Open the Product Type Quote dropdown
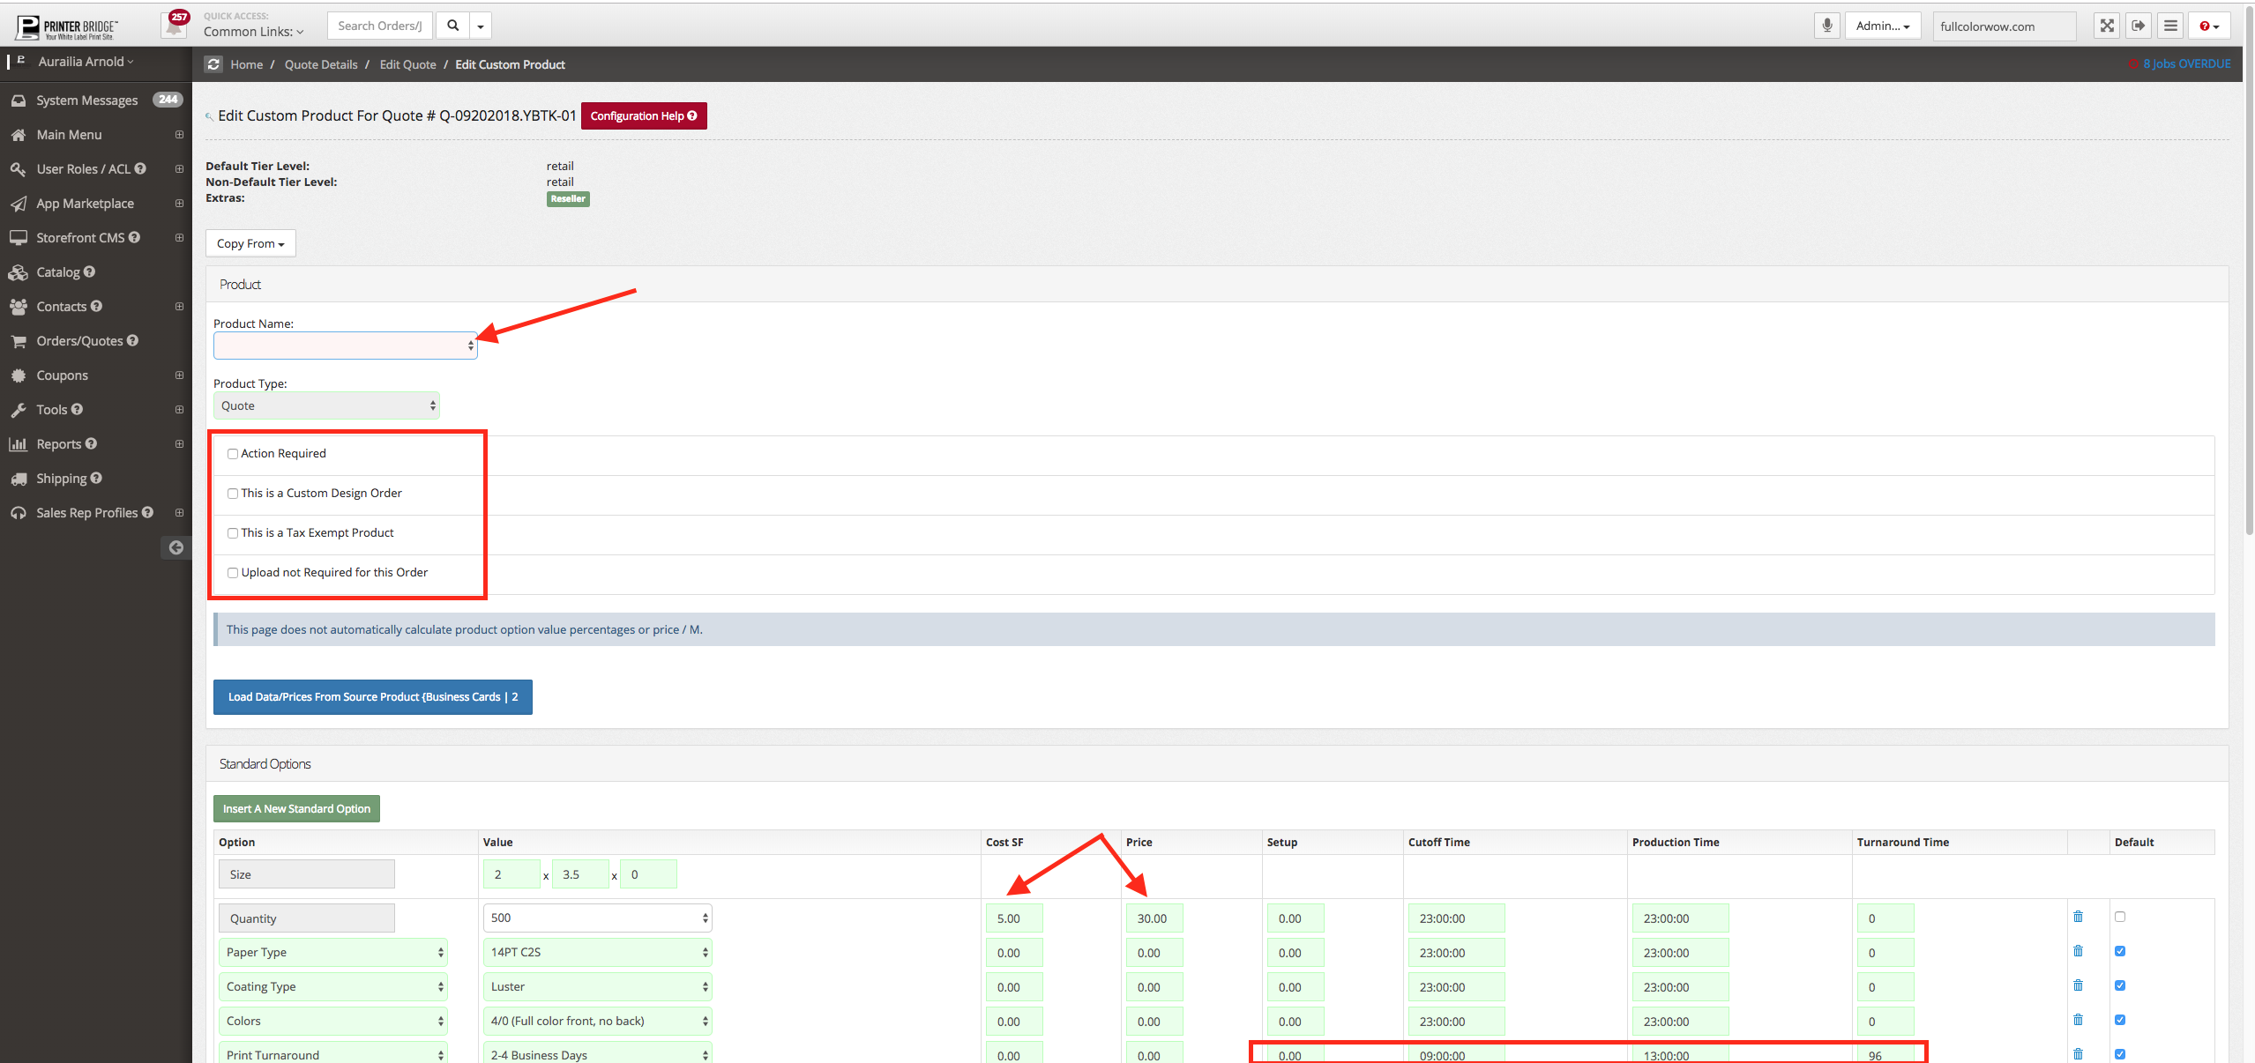This screenshot has width=2255, height=1063. (326, 405)
